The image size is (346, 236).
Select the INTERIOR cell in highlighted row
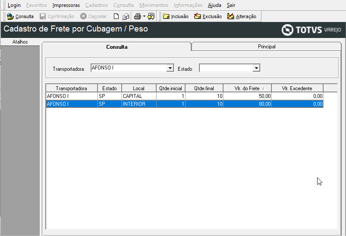coord(139,104)
